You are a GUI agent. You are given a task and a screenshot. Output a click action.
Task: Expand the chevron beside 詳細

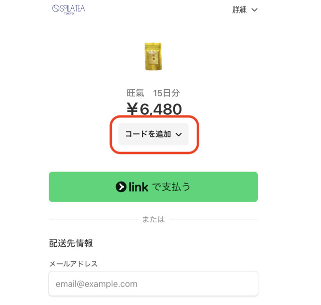point(254,10)
